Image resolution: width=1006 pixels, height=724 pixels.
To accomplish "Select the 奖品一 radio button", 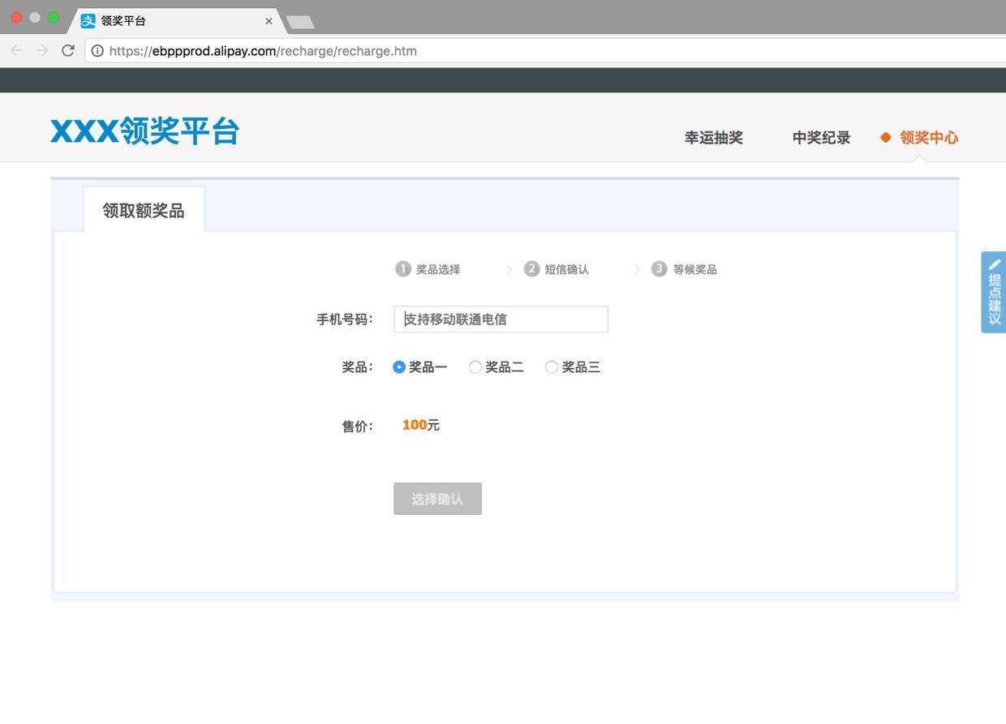I will [x=399, y=367].
